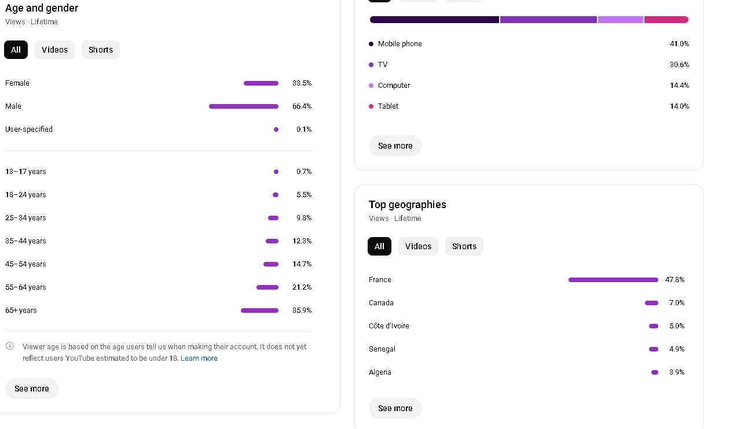Click the 65+ years bar

259,310
